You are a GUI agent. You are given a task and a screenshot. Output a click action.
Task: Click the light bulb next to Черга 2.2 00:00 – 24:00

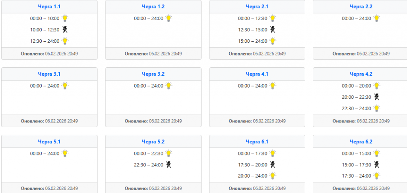click(x=376, y=18)
